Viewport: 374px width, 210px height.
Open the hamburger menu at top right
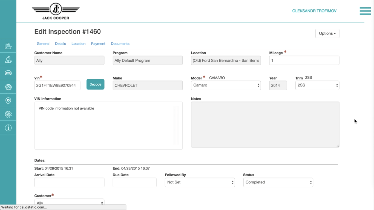coord(365,11)
